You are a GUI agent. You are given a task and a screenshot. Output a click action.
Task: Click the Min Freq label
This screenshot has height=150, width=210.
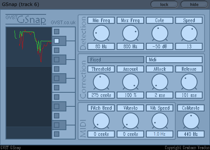coord(101,20)
